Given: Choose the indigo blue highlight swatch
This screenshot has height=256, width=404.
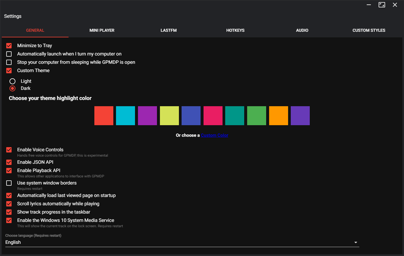Looking at the screenshot, I should [x=191, y=116].
